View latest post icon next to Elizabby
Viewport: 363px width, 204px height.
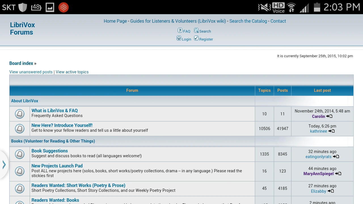coord(331,191)
